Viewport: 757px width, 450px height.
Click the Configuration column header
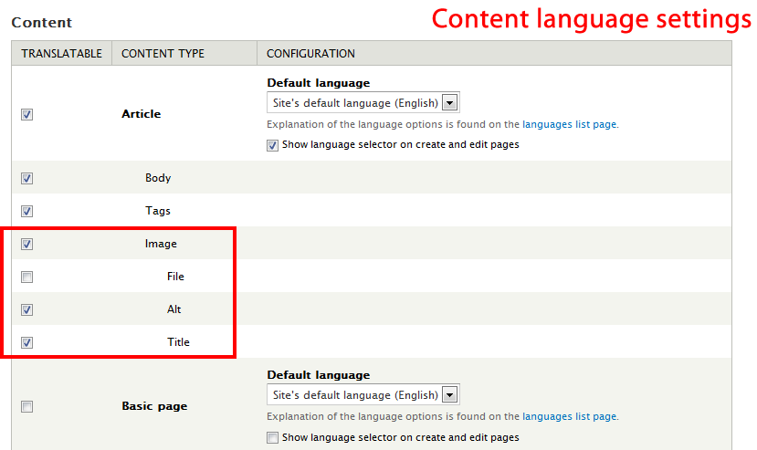click(x=310, y=54)
